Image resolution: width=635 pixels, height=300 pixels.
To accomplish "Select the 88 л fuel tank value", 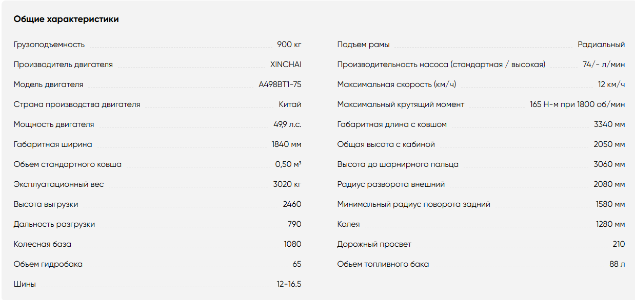I will coord(618,264).
